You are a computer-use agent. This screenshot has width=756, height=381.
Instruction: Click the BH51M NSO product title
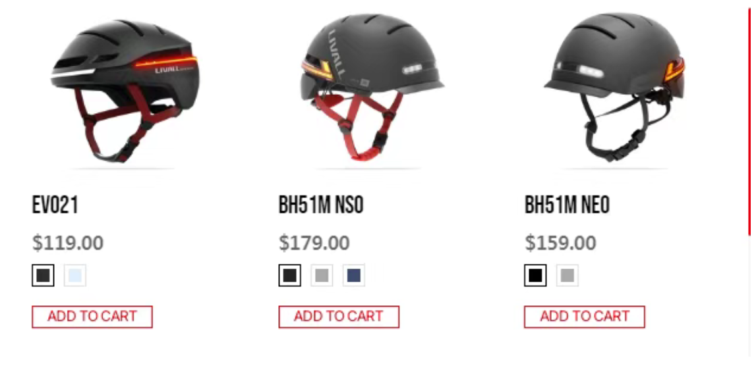[x=320, y=205]
